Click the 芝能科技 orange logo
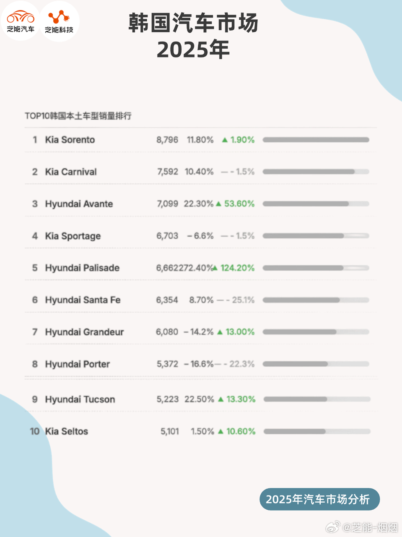This screenshot has height=537, width=402. tap(59, 21)
